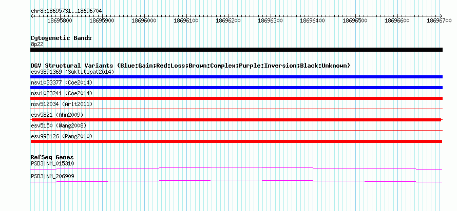This screenshot has width=457, height=211.
Task: Click ruler tick label 18696400
Action: tap(313, 20)
